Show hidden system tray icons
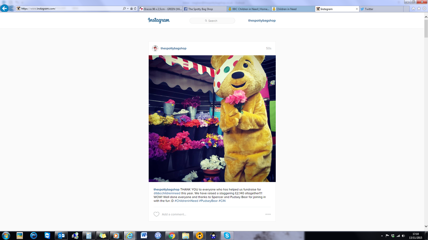 click(382, 235)
